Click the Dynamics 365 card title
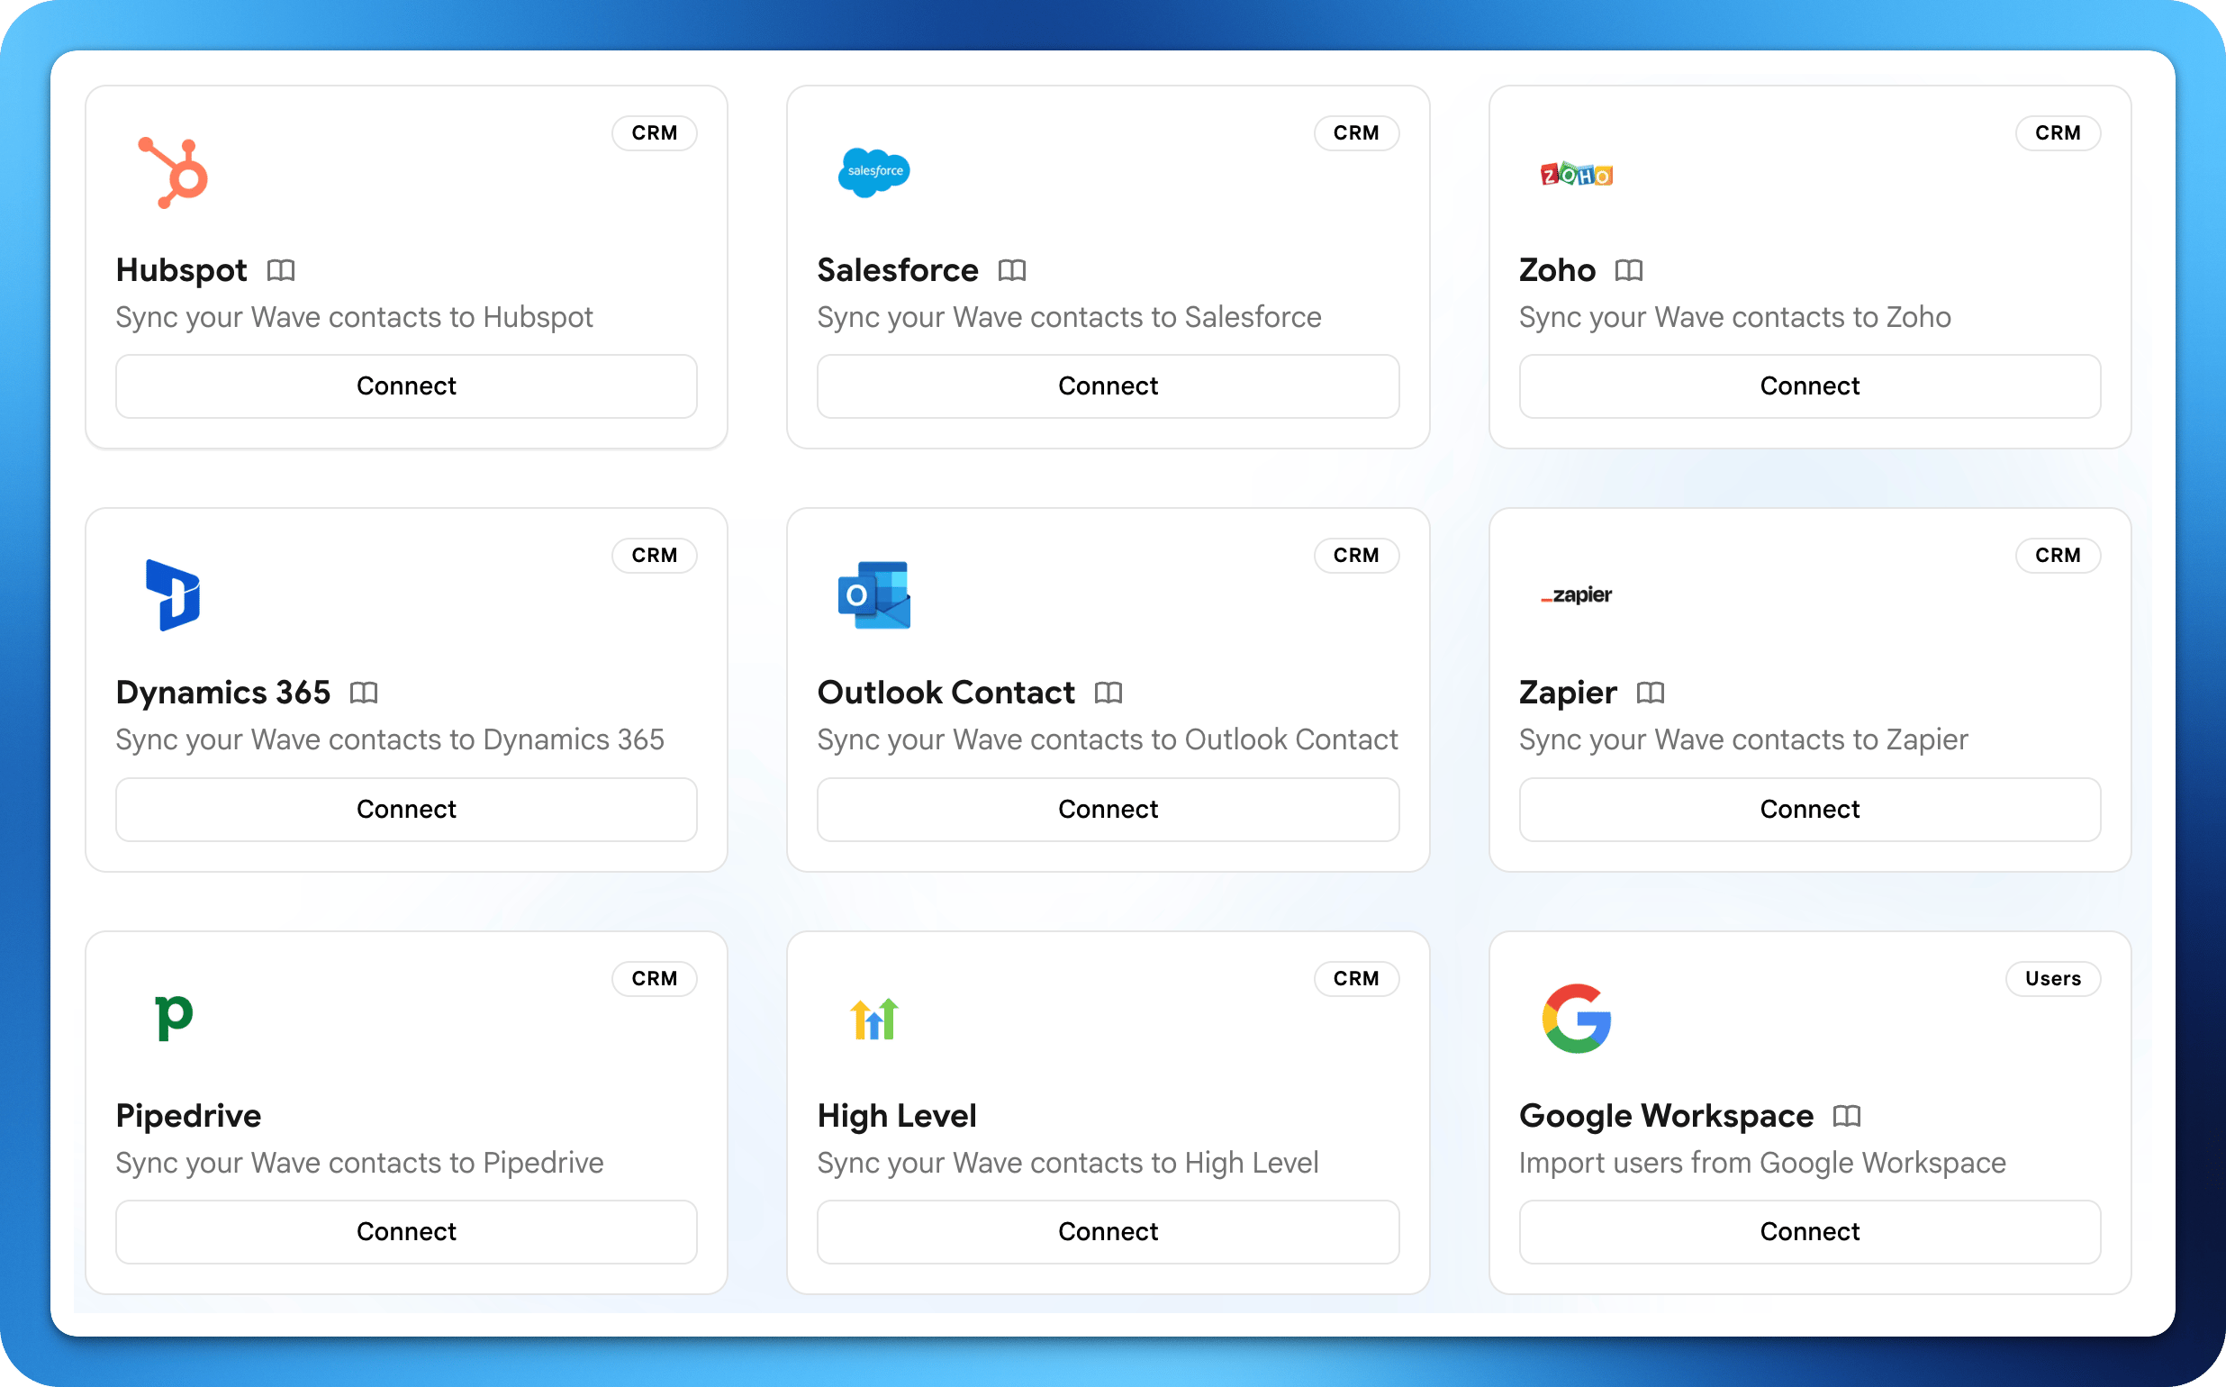 pyautogui.click(x=223, y=693)
